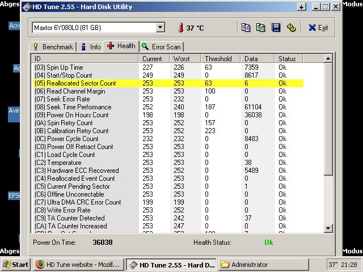Copy info to clipboard icon
This screenshot has height=272, width=363.
(x=246, y=28)
